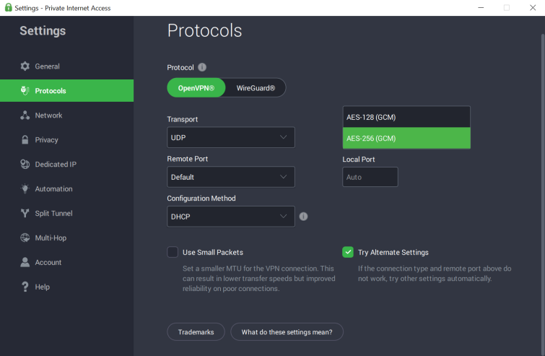Click the Privacy padlock icon
The width and height of the screenshot is (545, 356).
(x=25, y=140)
